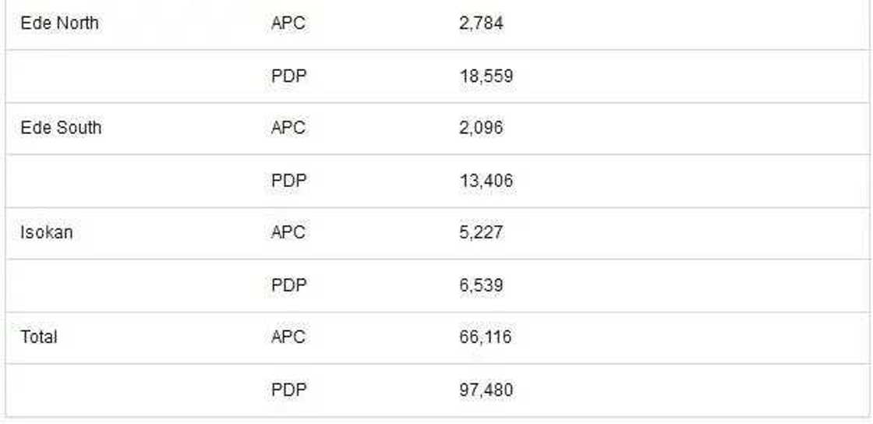This screenshot has height=424, width=873.
Task: Click the APC label in Total row
Action: (x=288, y=337)
